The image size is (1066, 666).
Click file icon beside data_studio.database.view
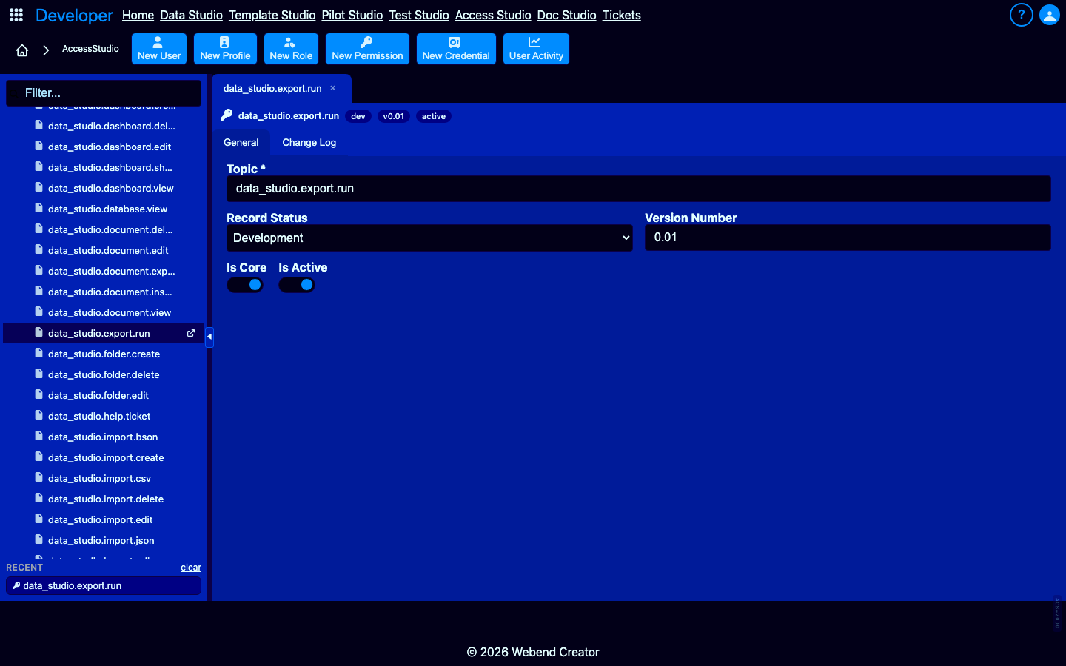click(x=39, y=209)
